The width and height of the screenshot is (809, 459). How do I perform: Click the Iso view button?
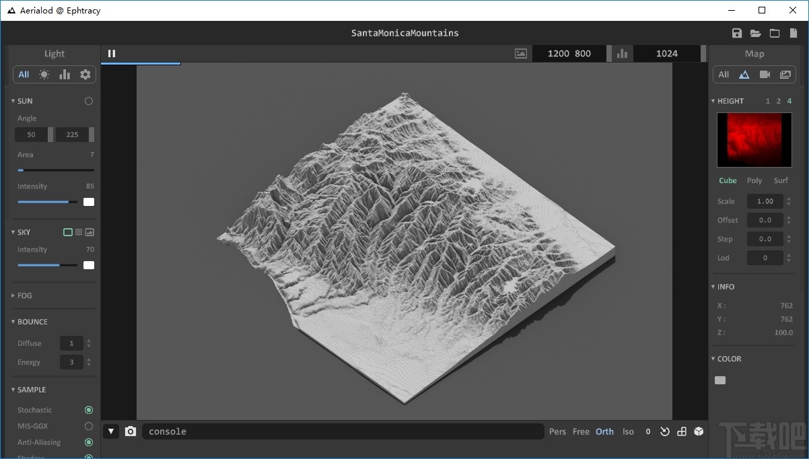628,431
